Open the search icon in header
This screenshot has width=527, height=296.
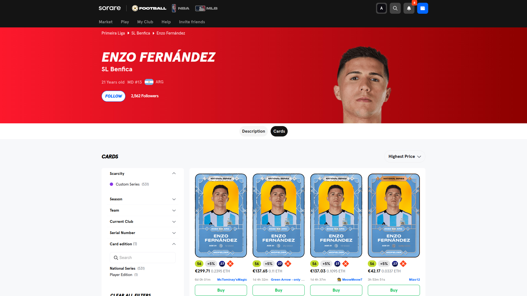[395, 8]
